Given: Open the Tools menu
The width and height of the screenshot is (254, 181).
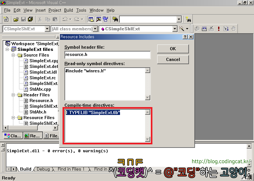Looking at the screenshot, I should 81,10.
